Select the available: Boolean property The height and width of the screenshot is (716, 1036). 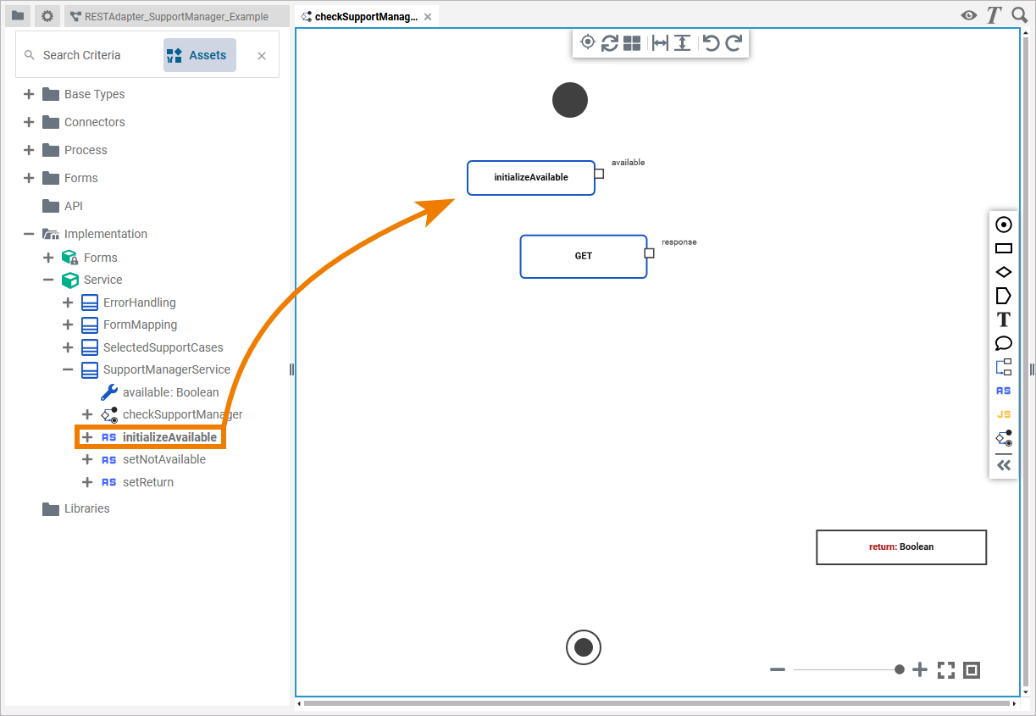point(170,392)
